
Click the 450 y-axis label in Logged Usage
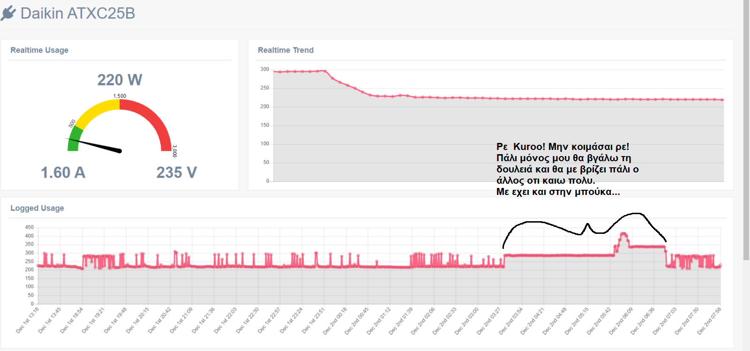tap(30, 227)
